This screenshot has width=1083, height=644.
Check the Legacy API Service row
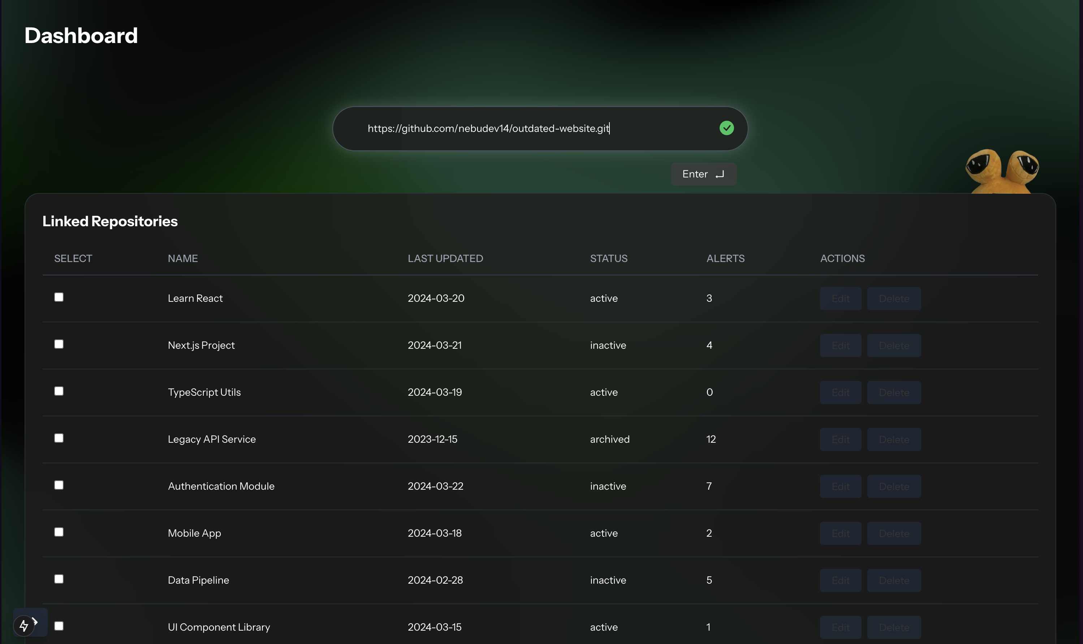(x=59, y=438)
